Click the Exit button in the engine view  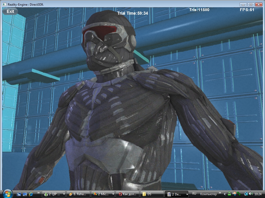point(10,11)
